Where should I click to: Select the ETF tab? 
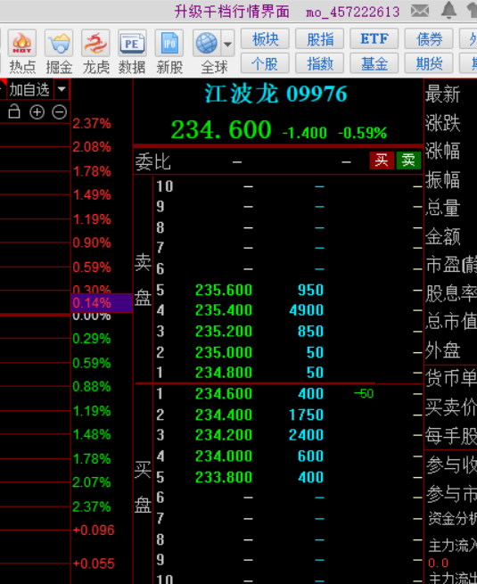coord(374,38)
